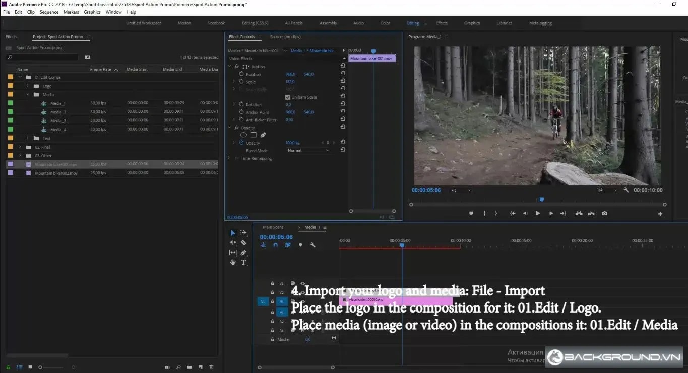688x373 pixels.
Task: Mark In point in Program monitor
Action: click(484, 213)
